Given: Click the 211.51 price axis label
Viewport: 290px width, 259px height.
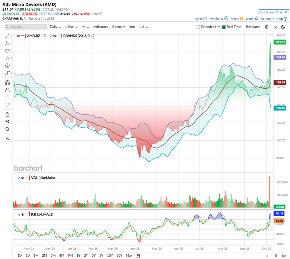Looking at the screenshot, I should [x=280, y=42].
